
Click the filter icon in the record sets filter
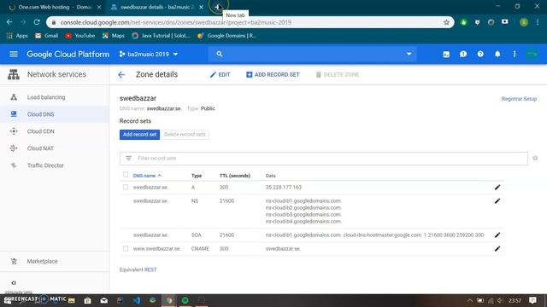pyautogui.click(x=128, y=159)
